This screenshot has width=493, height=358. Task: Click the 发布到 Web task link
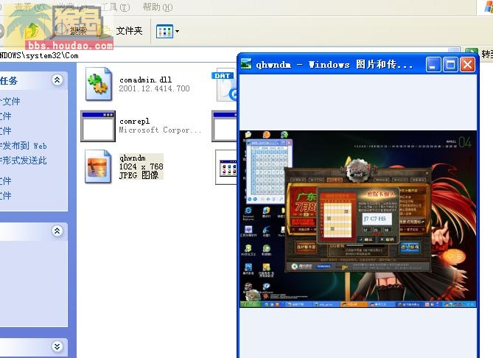[x=24, y=146]
